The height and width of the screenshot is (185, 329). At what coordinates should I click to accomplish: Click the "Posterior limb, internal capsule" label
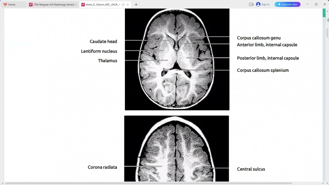point(268,58)
